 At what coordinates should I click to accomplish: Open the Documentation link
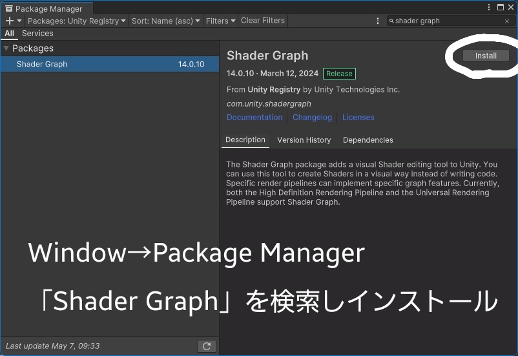coord(254,118)
